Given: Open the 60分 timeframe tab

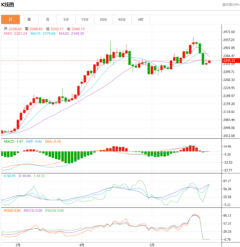Looking at the screenshot, I should click(122, 19).
